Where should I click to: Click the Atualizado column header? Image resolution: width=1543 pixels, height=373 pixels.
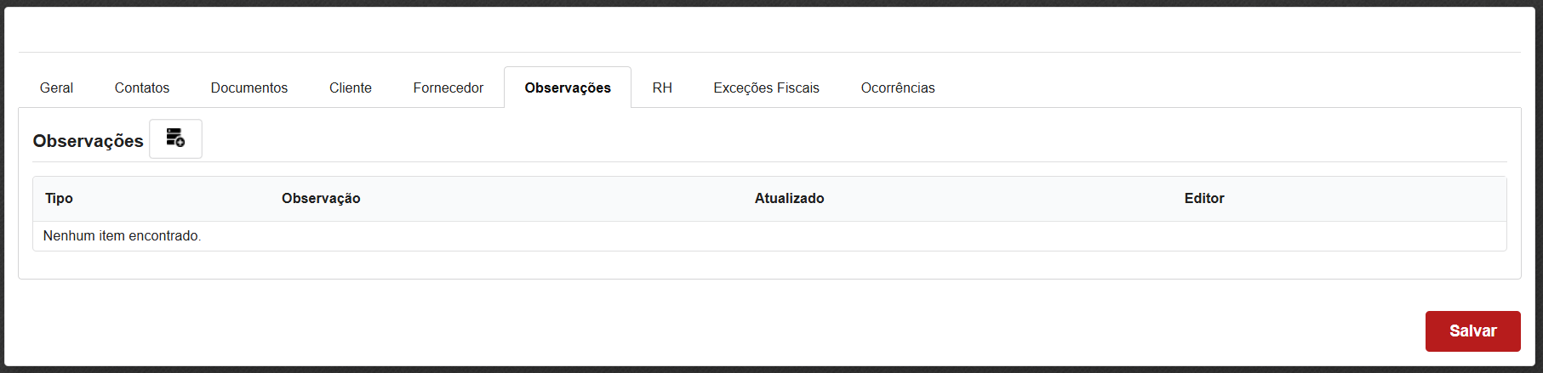(789, 198)
